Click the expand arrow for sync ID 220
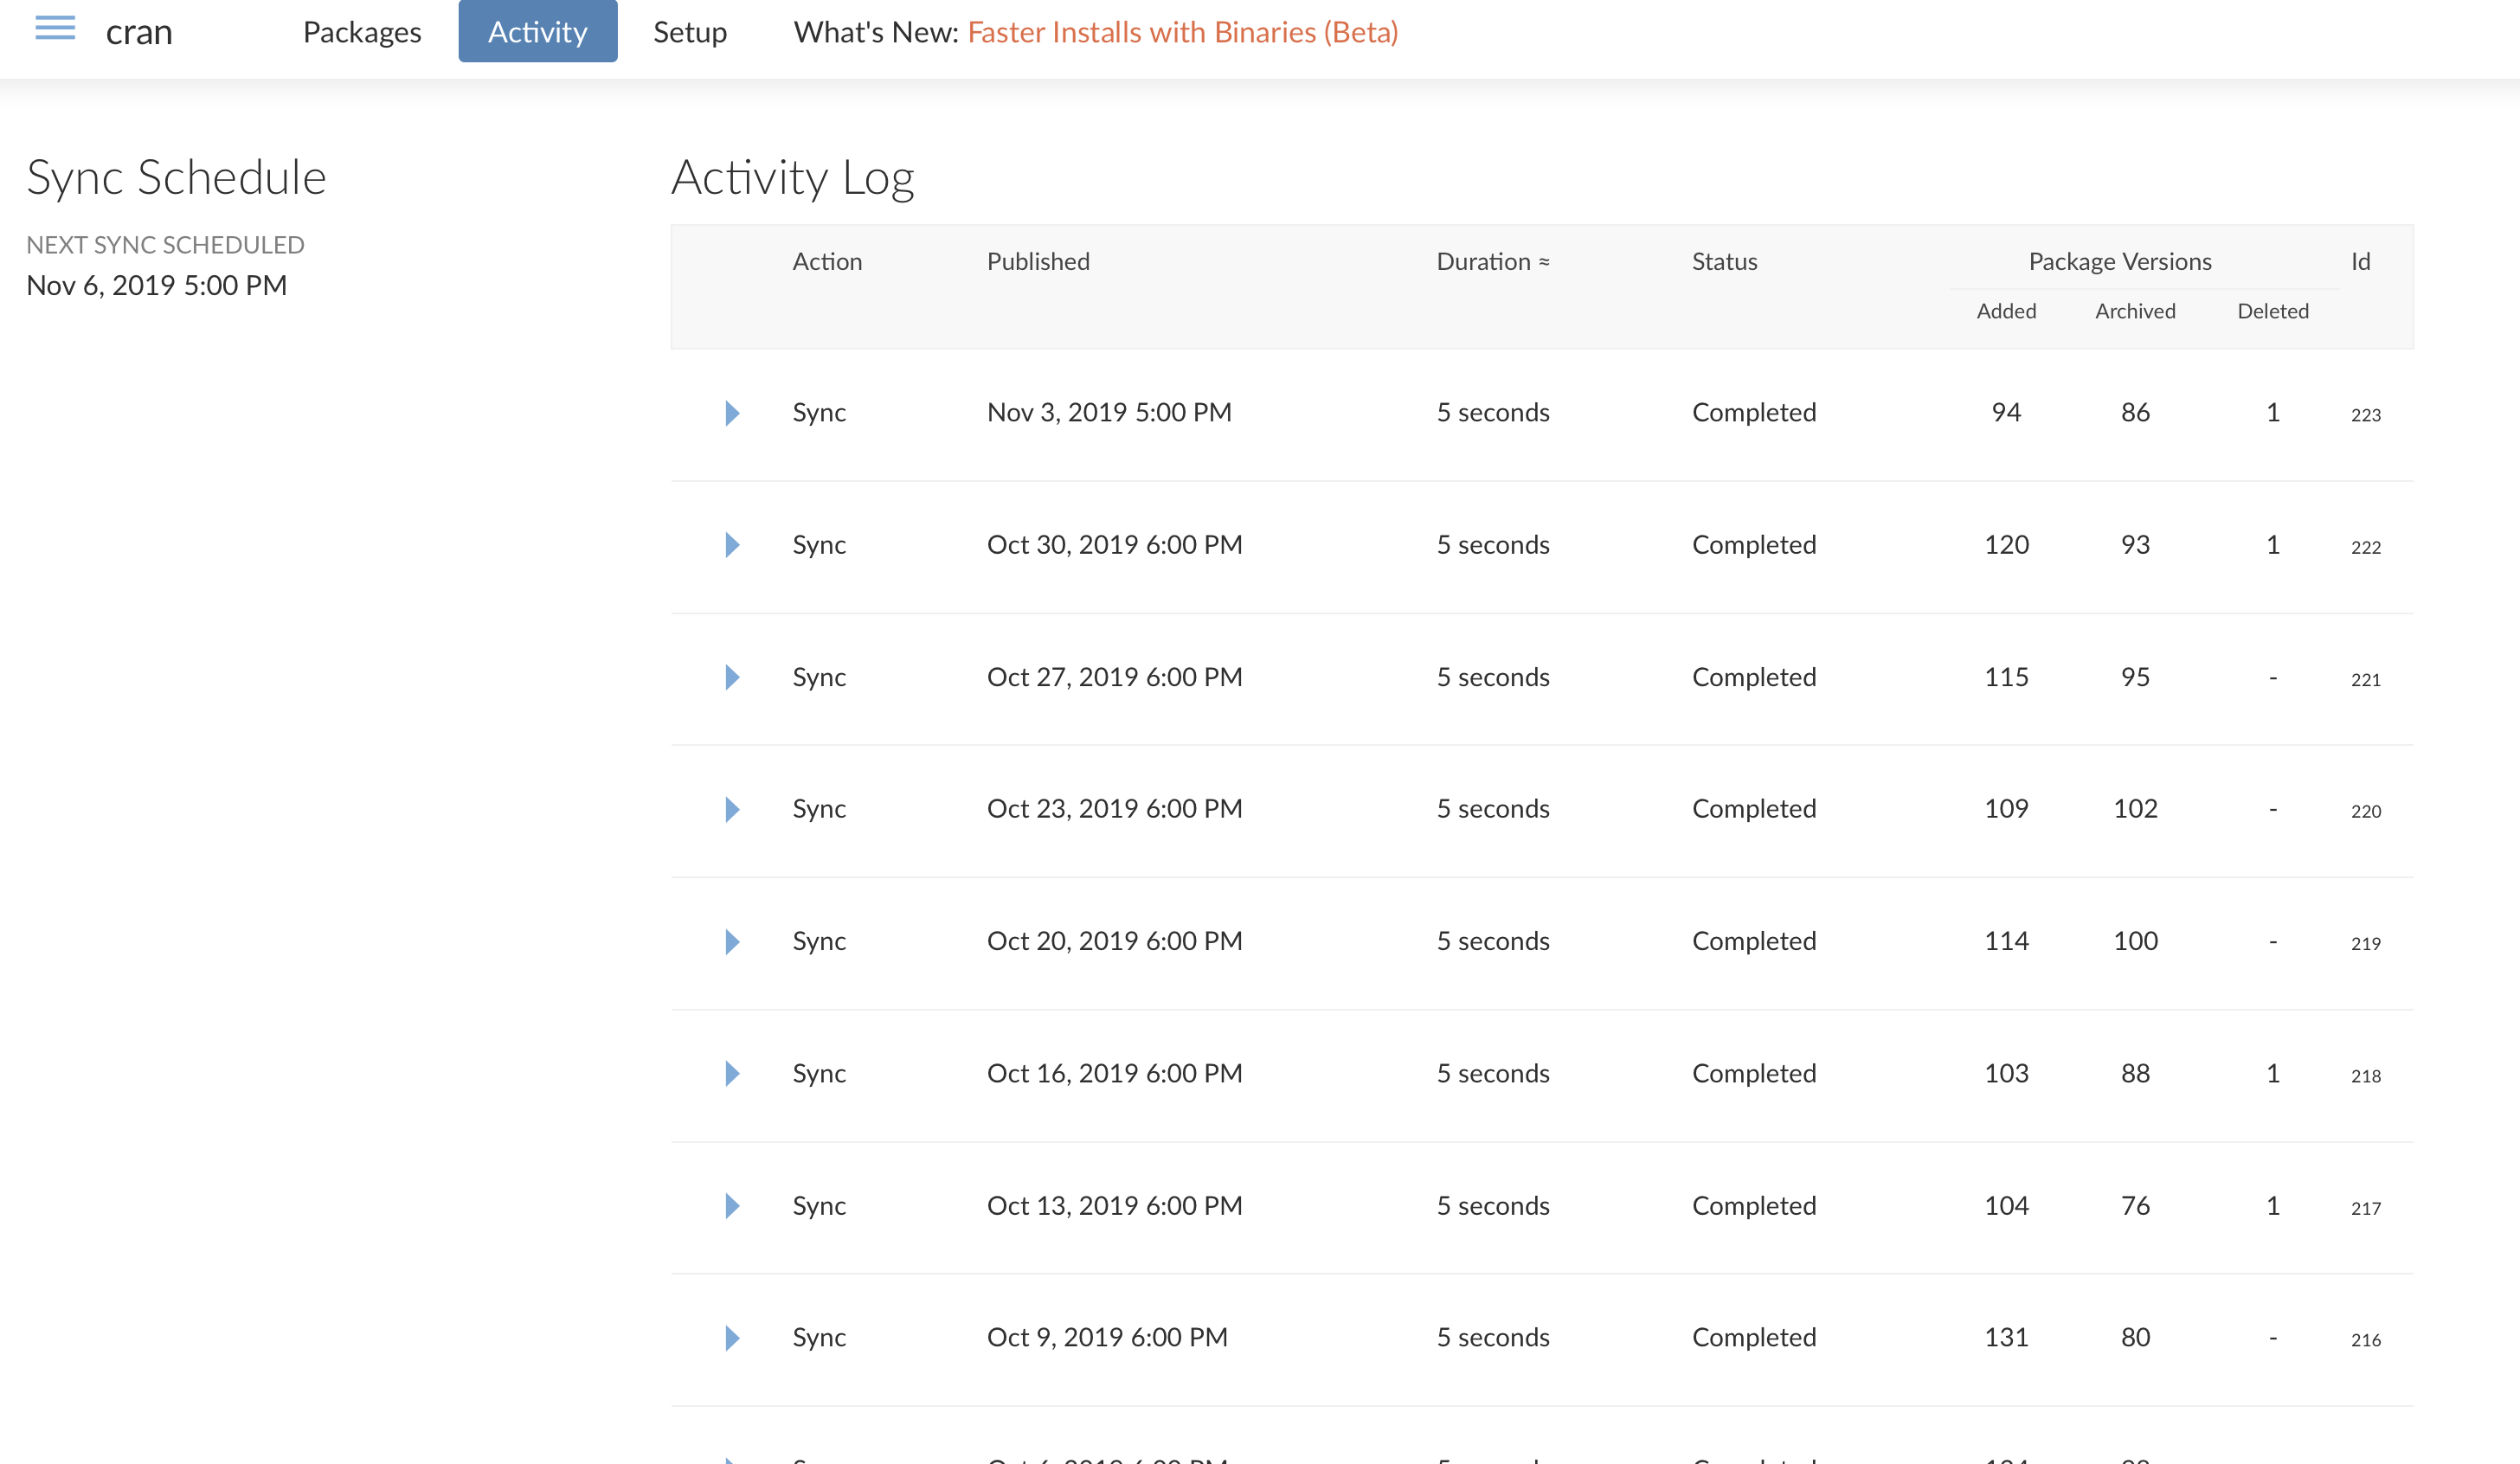The height and width of the screenshot is (1464, 2520). (x=732, y=807)
